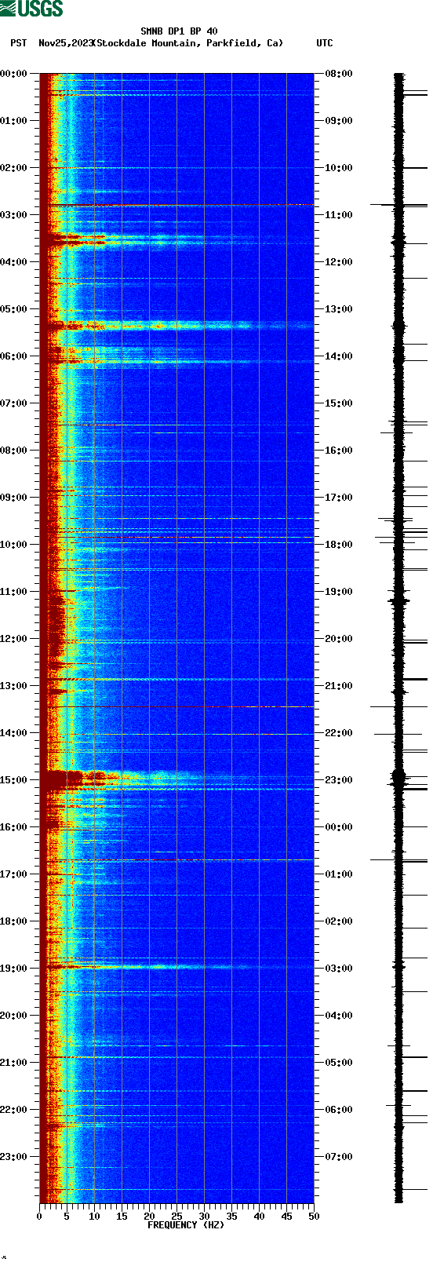The image size is (433, 1266).
Task: Click the title text 'SMNB DP1 BP 40'
Action: pyautogui.click(x=179, y=31)
